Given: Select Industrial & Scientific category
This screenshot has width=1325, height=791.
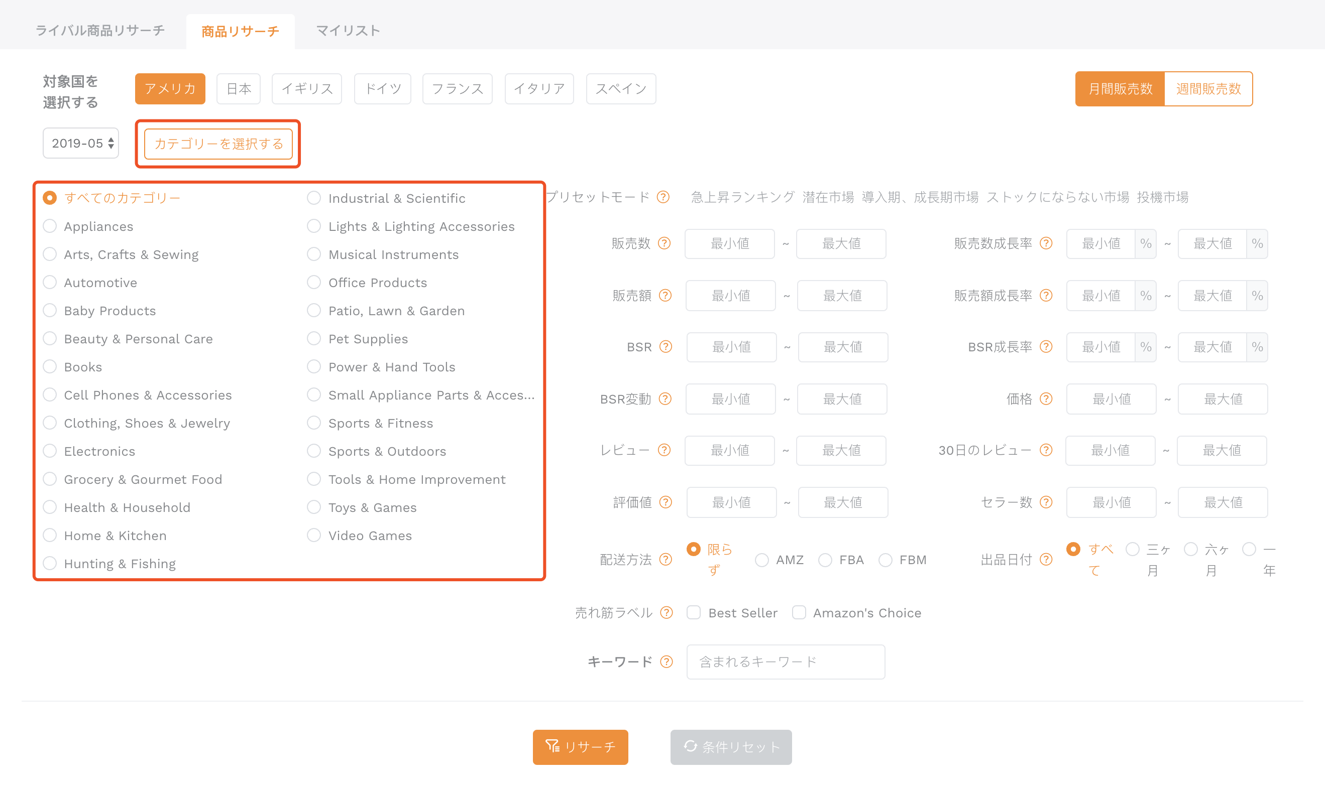Looking at the screenshot, I should coord(314,198).
